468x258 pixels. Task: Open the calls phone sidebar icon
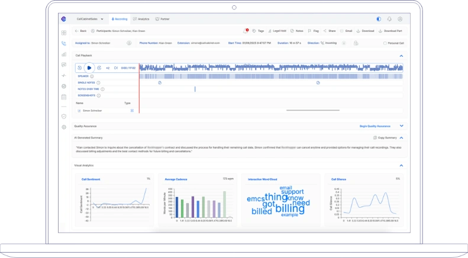(64, 43)
